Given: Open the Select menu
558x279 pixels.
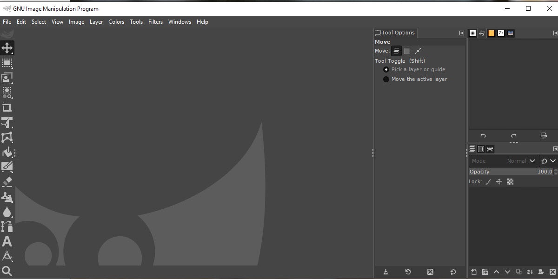Looking at the screenshot, I should (x=39, y=22).
